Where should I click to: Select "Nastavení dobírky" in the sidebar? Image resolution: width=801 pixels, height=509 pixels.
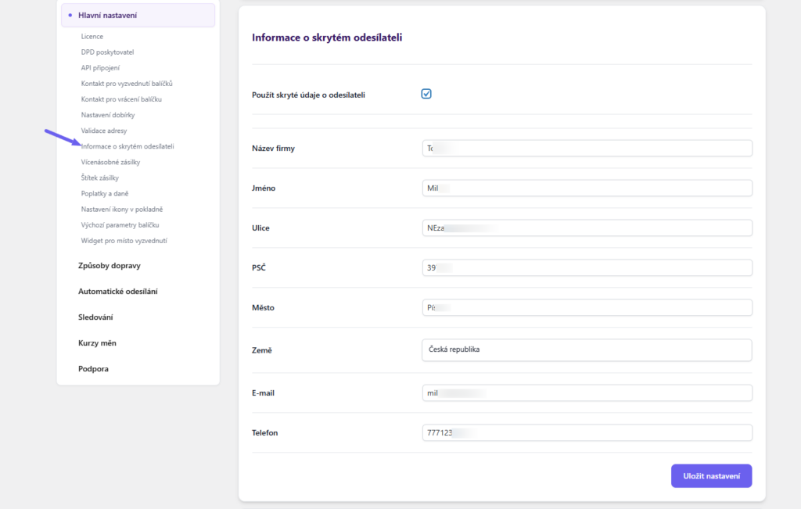(106, 114)
